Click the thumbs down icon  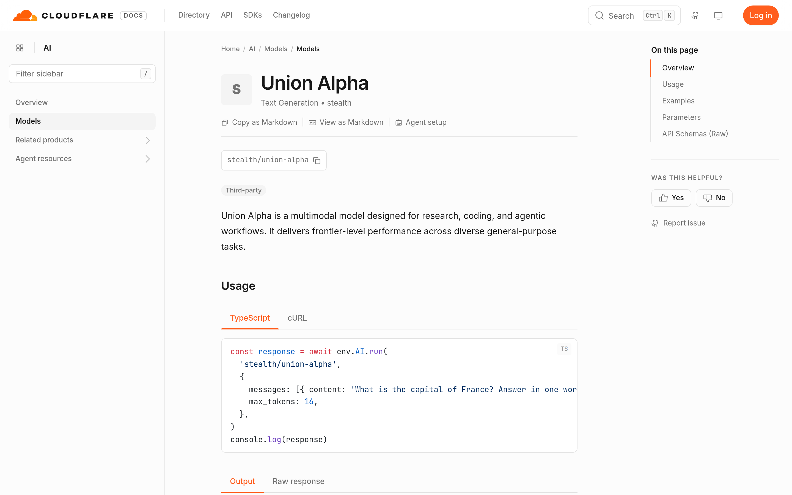(x=708, y=198)
